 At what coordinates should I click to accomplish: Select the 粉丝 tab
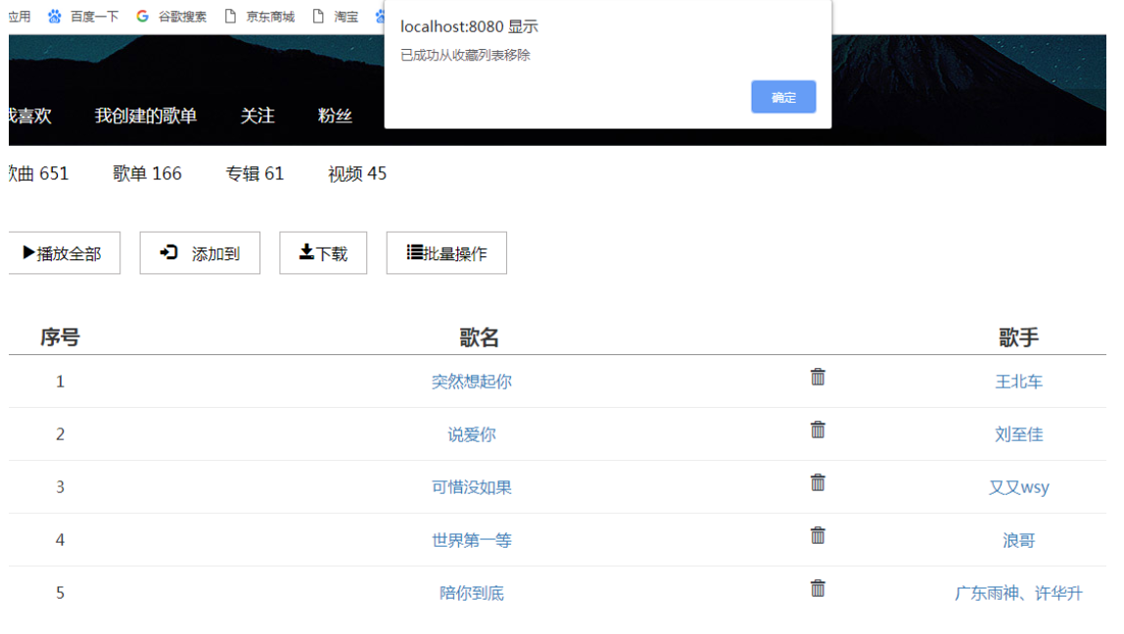pos(335,115)
